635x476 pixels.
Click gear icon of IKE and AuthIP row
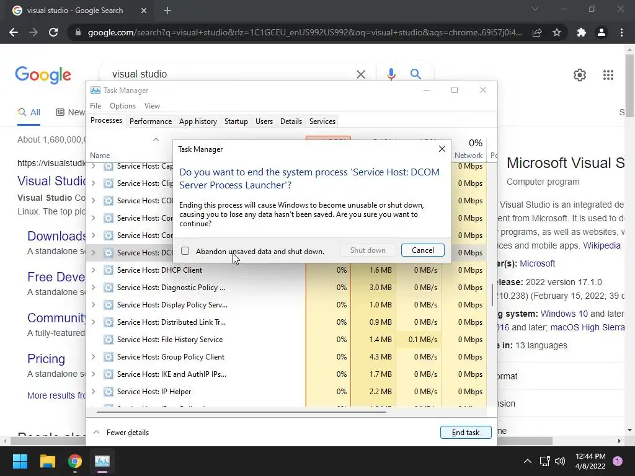point(108,374)
